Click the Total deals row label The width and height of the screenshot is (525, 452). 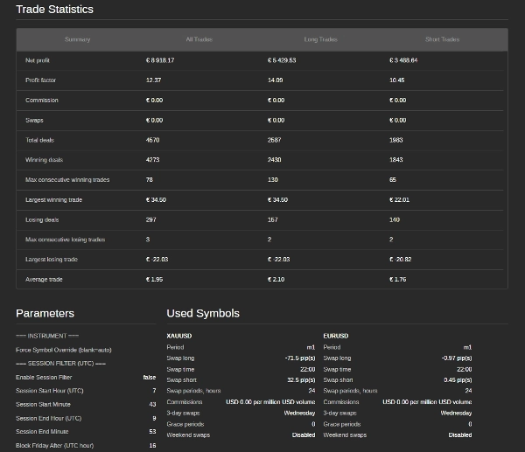point(40,140)
